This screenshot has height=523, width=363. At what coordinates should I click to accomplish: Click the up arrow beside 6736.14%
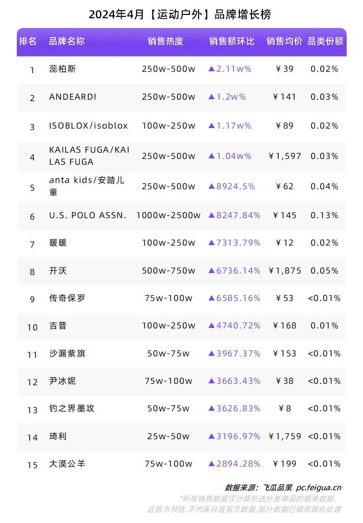(x=212, y=271)
